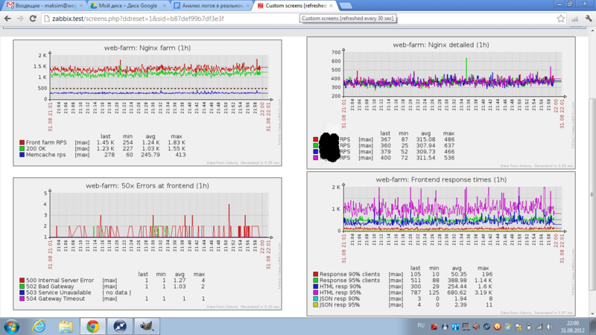Open a new tab with the new-tab button
Screen dimensions: 596x335
pos(346,6)
